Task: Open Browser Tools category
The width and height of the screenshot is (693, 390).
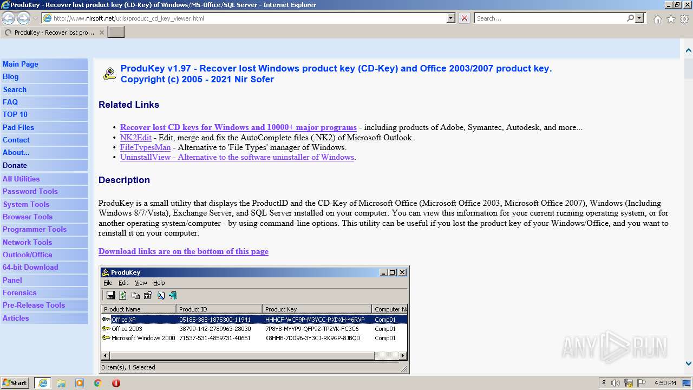Action: point(44,217)
